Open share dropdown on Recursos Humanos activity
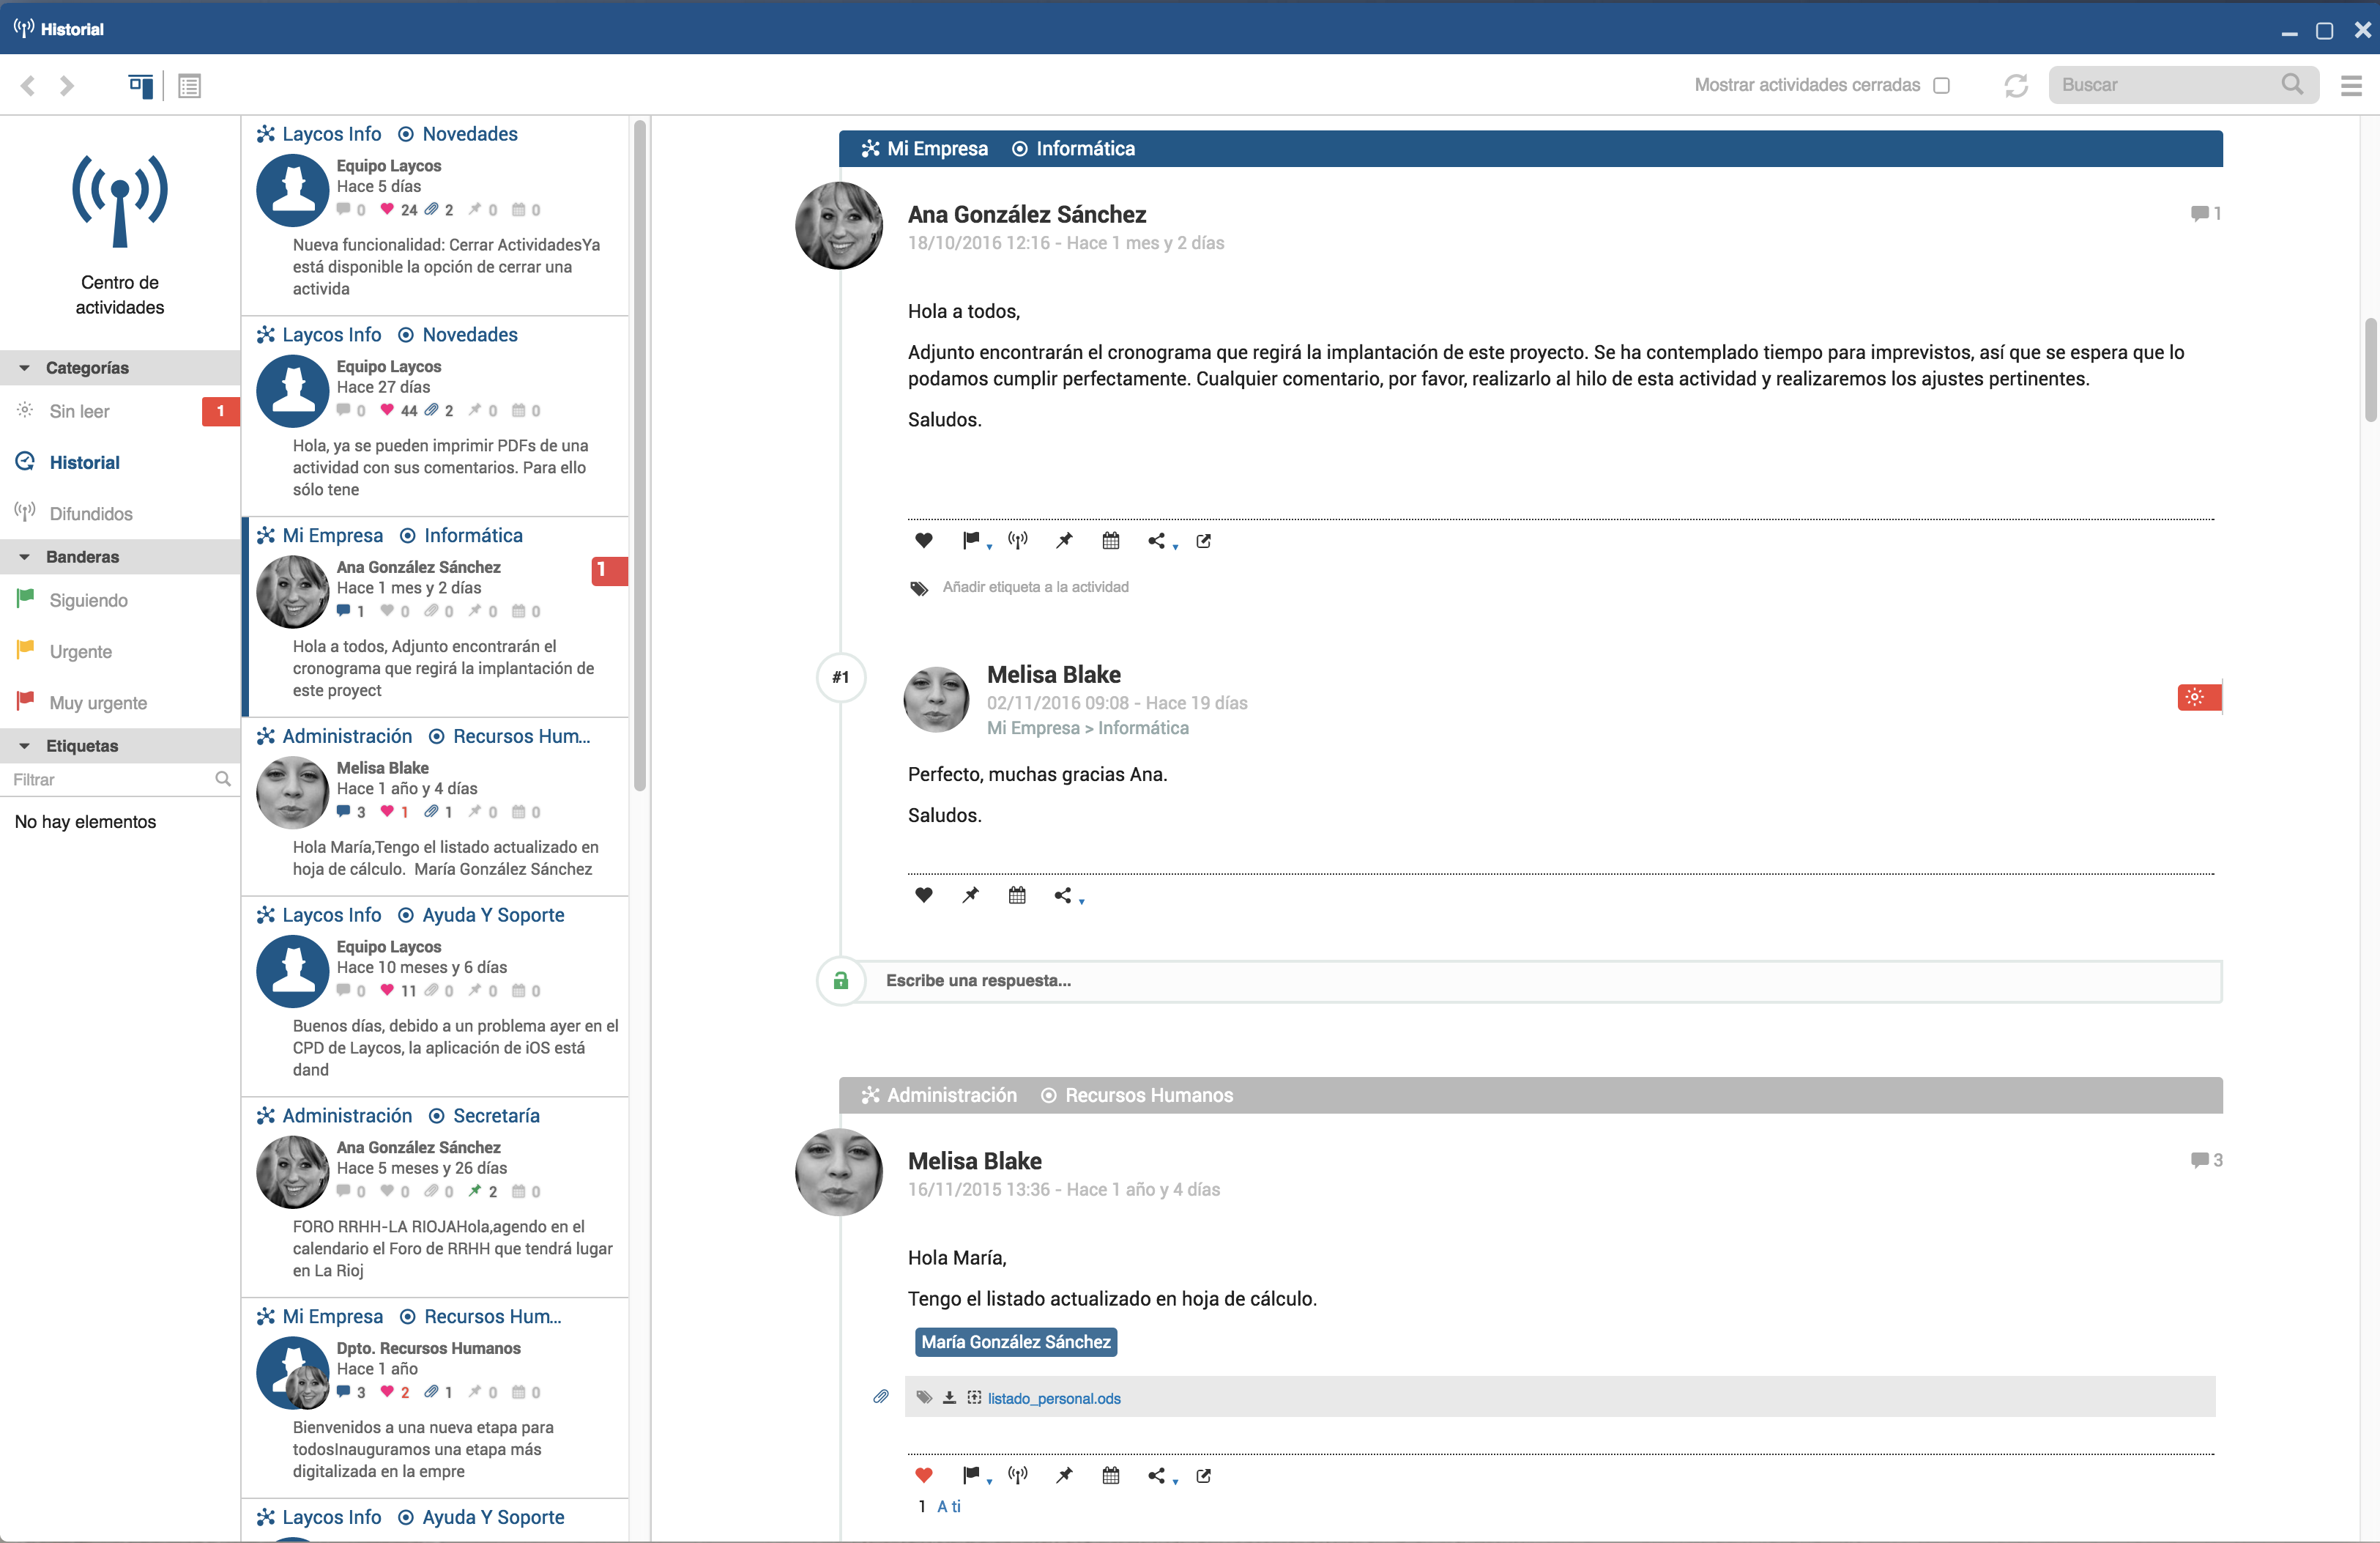 click(x=1162, y=1475)
